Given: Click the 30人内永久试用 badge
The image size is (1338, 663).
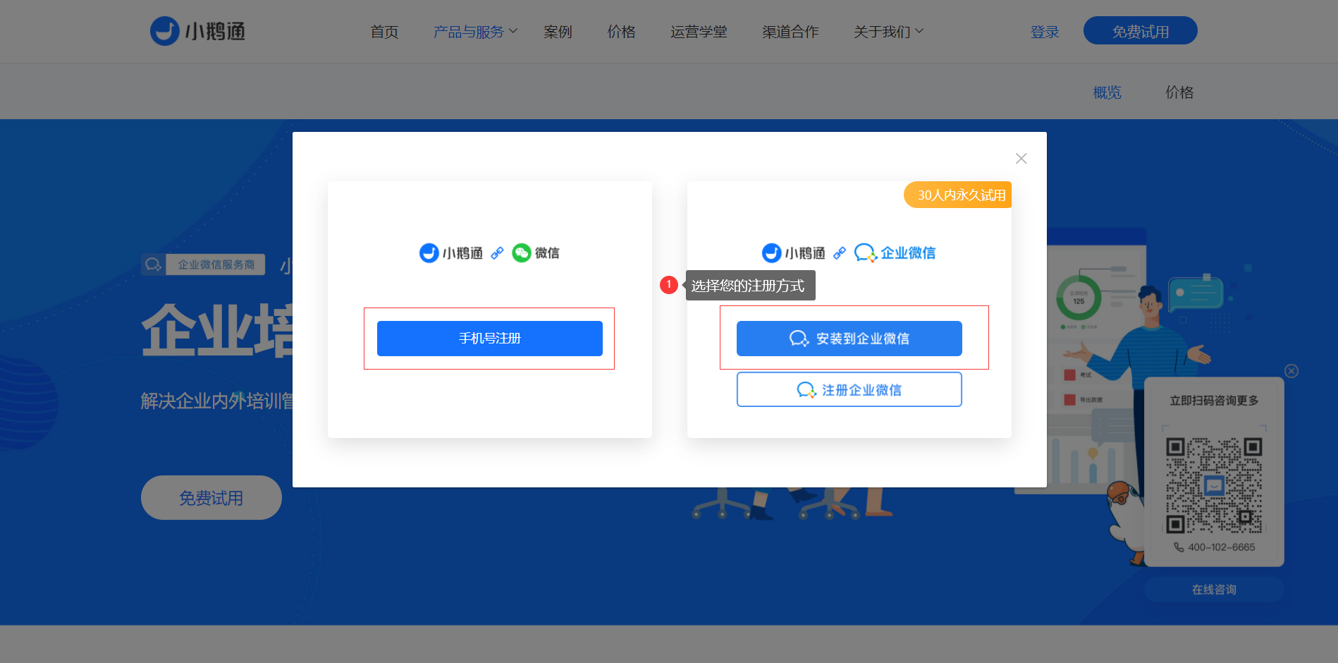Looking at the screenshot, I should click(x=958, y=195).
